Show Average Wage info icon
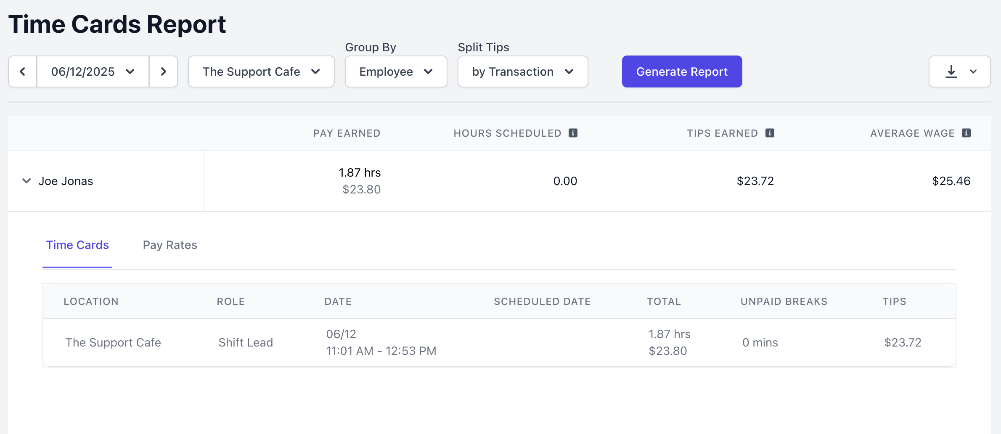The width and height of the screenshot is (1001, 434). point(966,133)
